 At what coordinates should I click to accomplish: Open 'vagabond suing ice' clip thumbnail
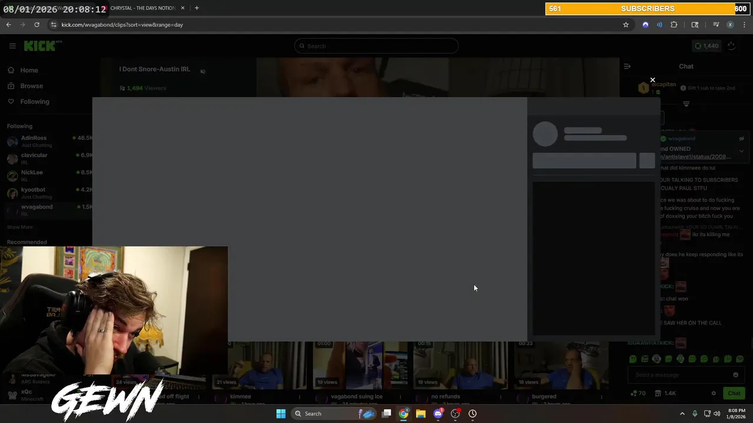(360, 365)
